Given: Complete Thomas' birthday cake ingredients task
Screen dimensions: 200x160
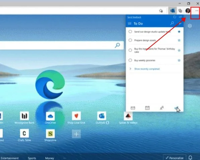Looking at the screenshot, I should 130,50.
